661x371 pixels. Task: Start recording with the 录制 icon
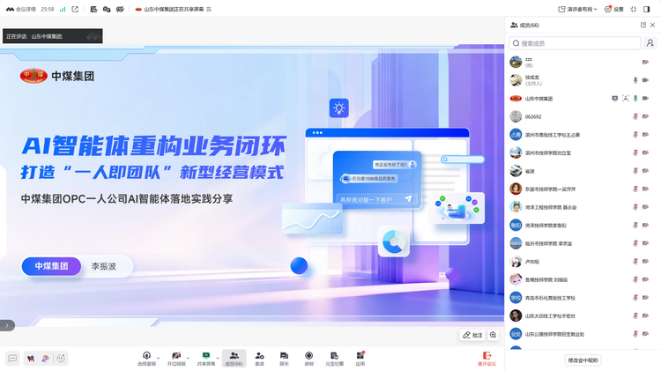point(309,359)
